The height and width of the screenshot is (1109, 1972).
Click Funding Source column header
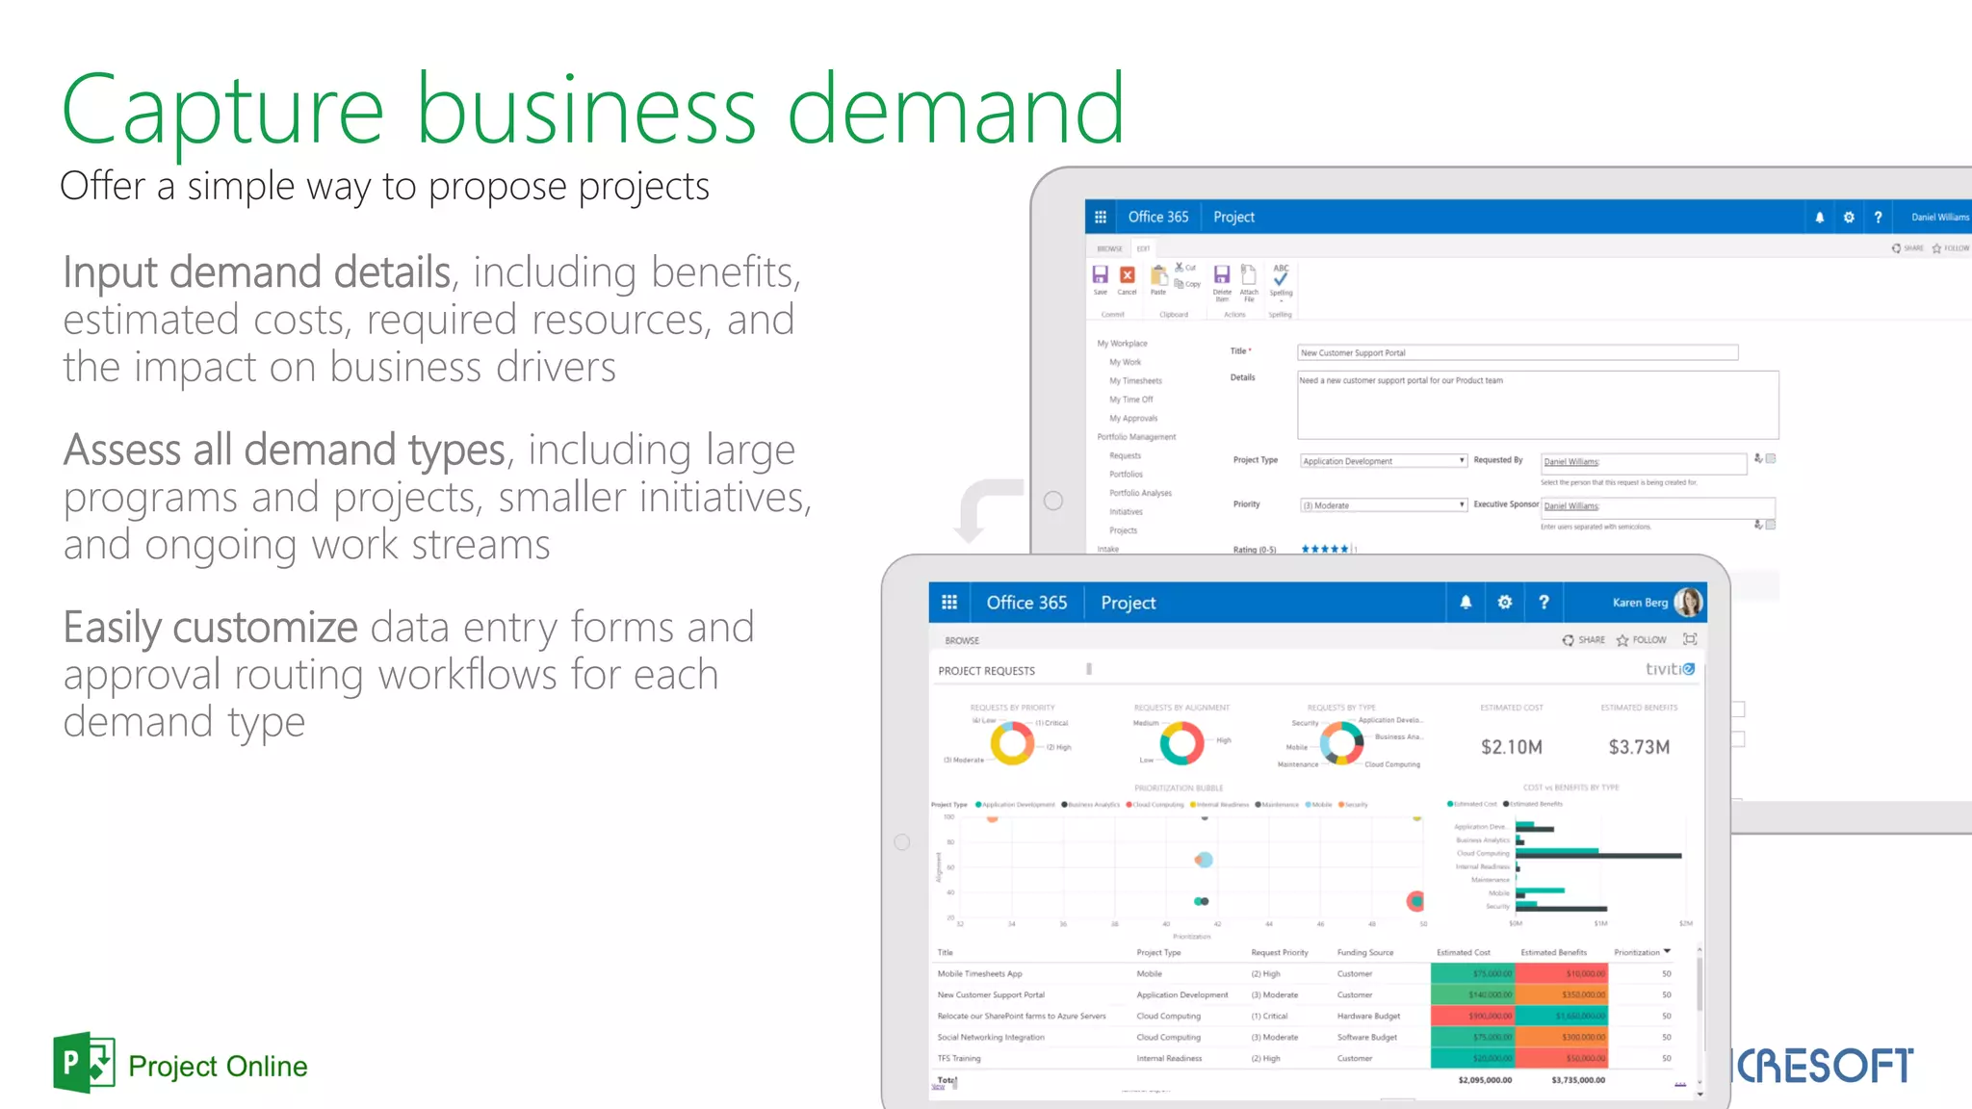click(1365, 953)
